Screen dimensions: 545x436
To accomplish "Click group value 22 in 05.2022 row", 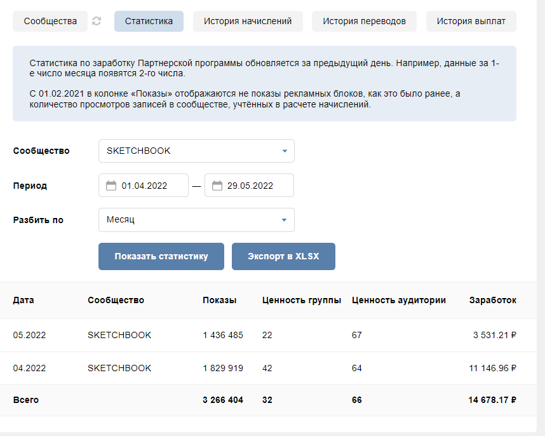I will (267, 335).
